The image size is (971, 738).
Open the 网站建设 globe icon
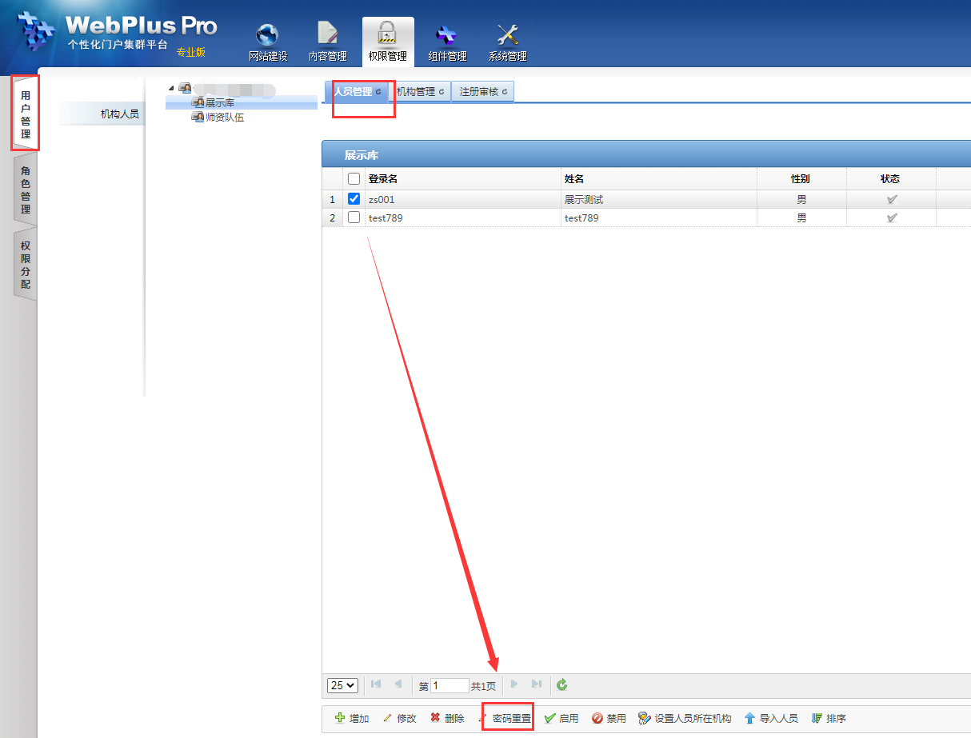(267, 35)
